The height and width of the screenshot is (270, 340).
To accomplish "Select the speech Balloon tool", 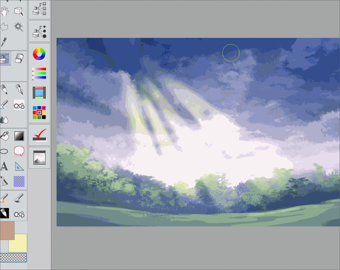I will pyautogui.click(x=19, y=151).
